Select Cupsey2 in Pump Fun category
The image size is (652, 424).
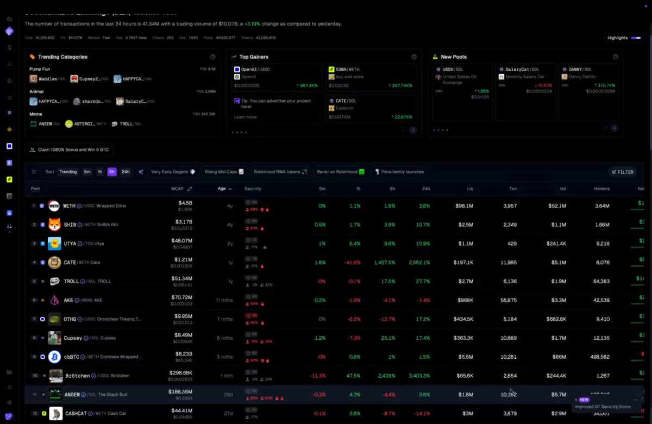[89, 79]
